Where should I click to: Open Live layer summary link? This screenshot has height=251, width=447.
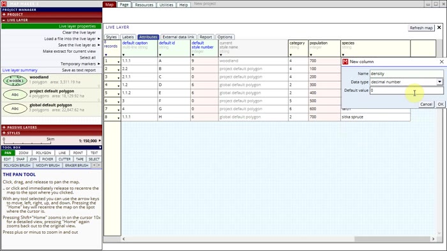pyautogui.click(x=20, y=70)
